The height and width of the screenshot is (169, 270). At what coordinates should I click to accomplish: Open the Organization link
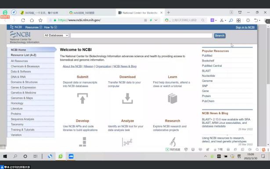tap(103, 66)
